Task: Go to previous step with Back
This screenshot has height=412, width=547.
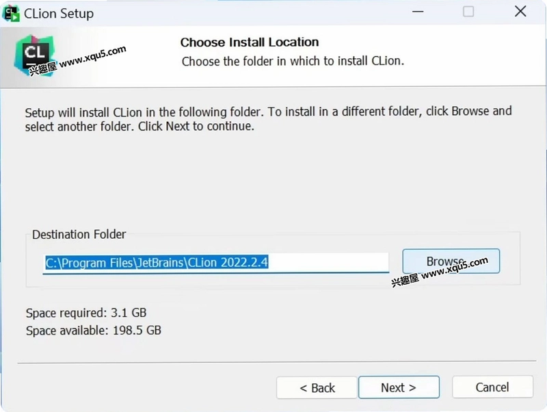Action: click(317, 387)
